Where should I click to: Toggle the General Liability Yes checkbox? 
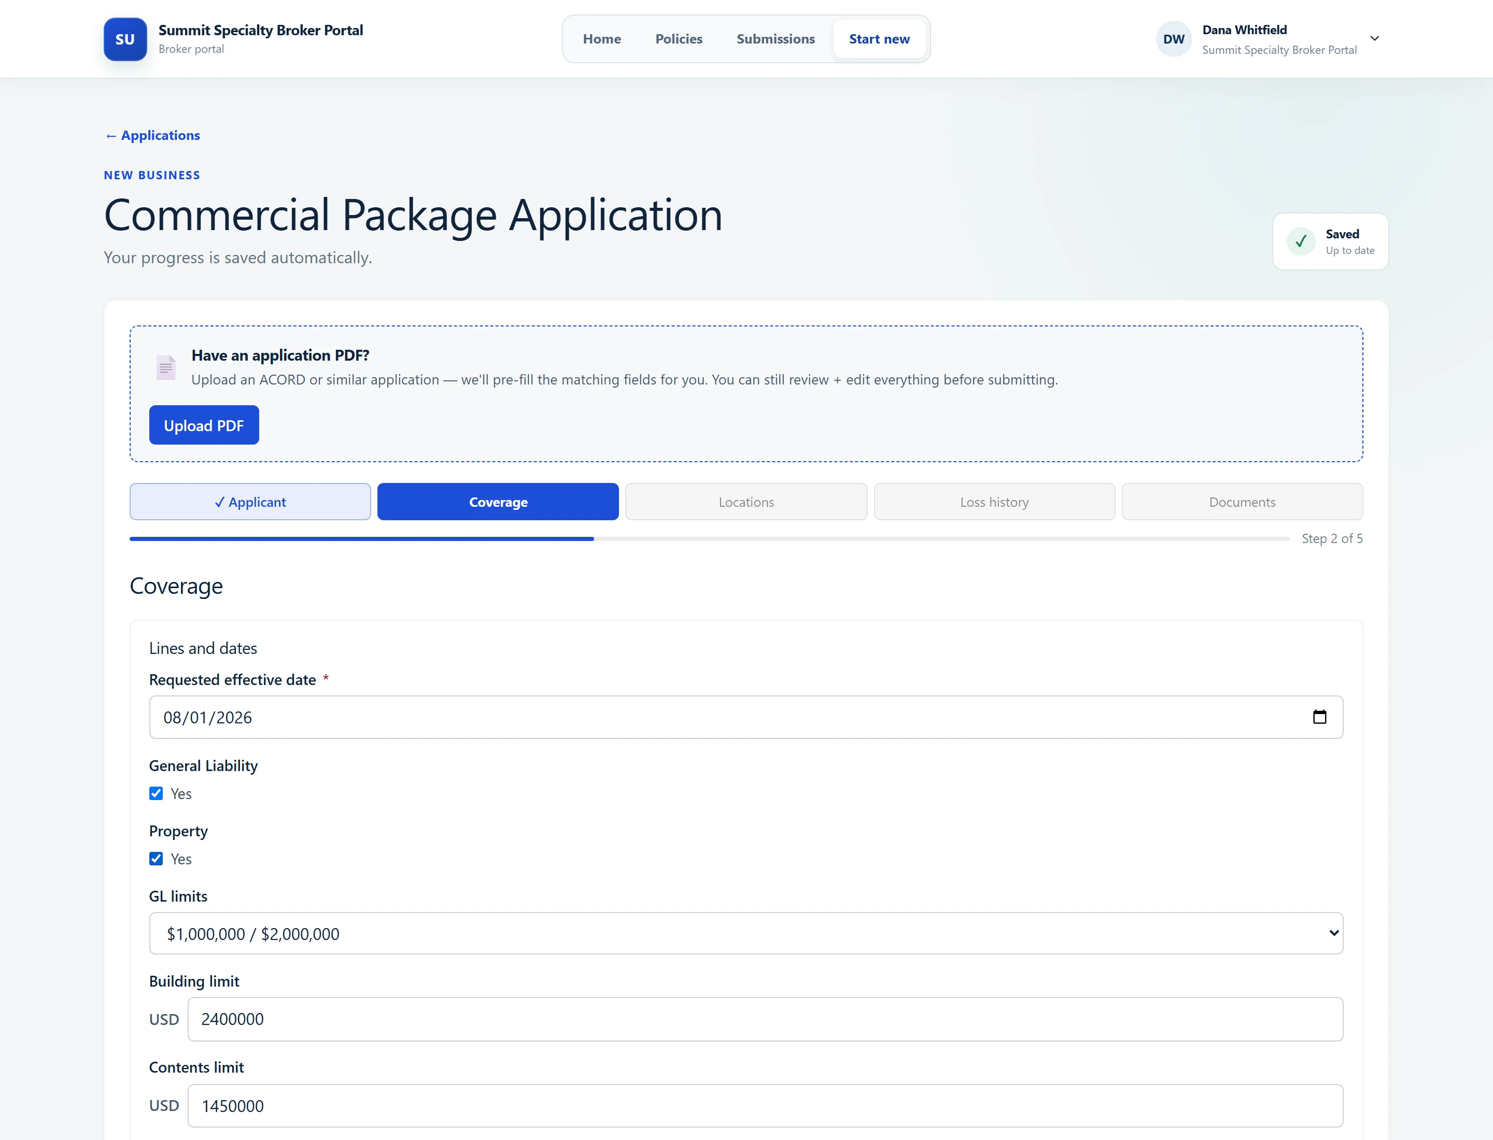[156, 793]
